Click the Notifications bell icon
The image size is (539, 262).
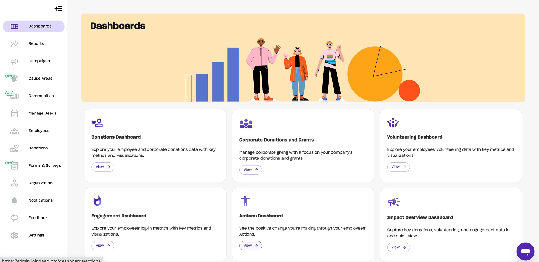click(14, 200)
